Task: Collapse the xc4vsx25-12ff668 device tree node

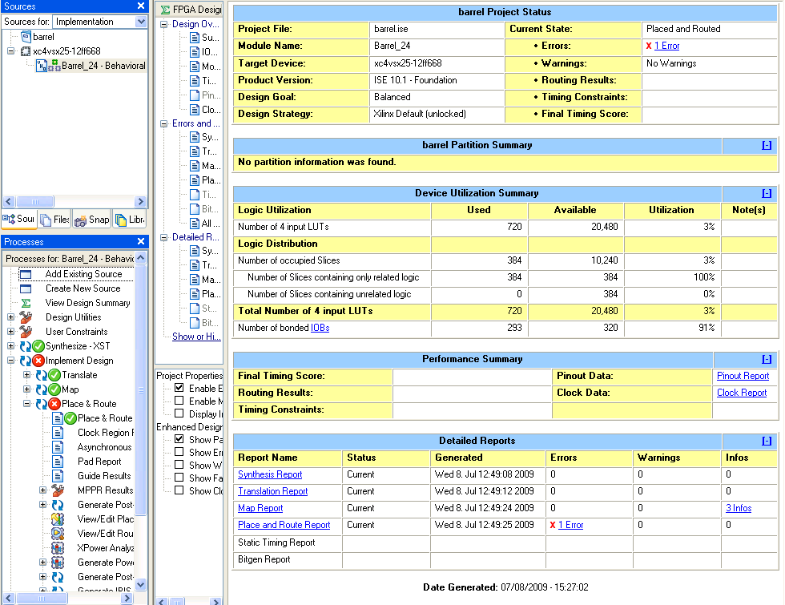Action: pos(10,51)
